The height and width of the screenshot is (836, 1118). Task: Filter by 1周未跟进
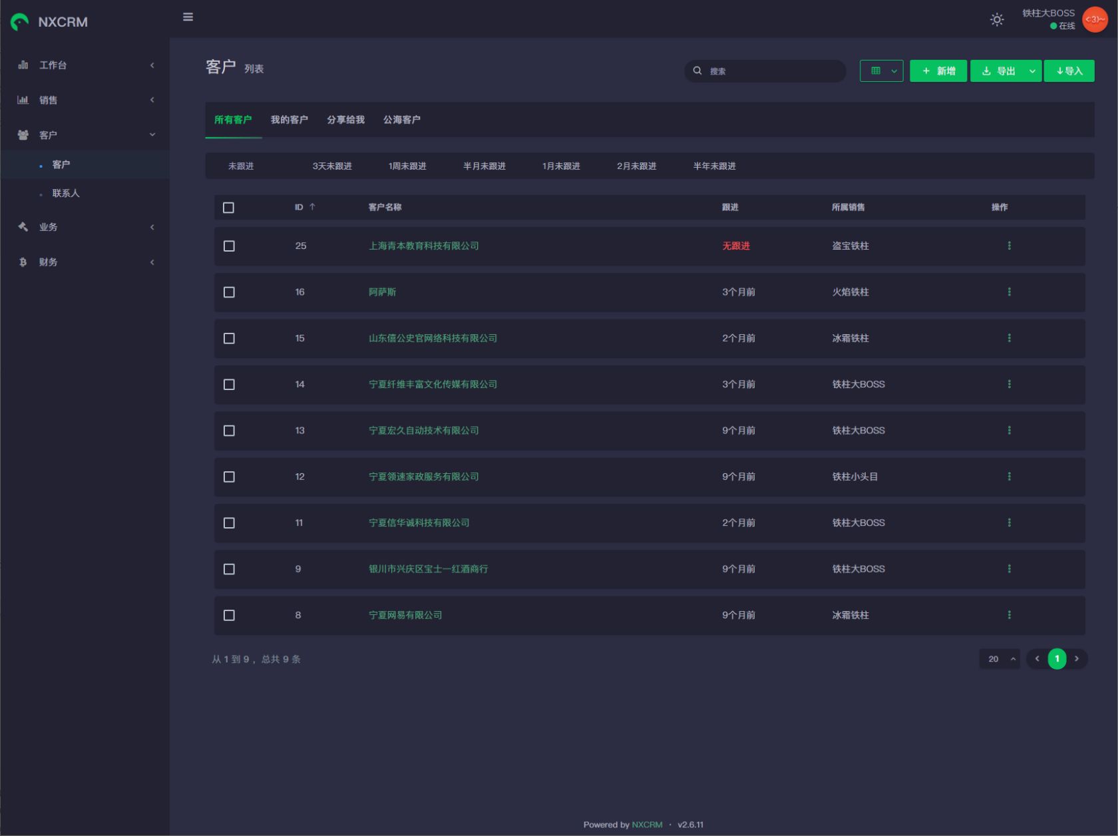(x=407, y=166)
